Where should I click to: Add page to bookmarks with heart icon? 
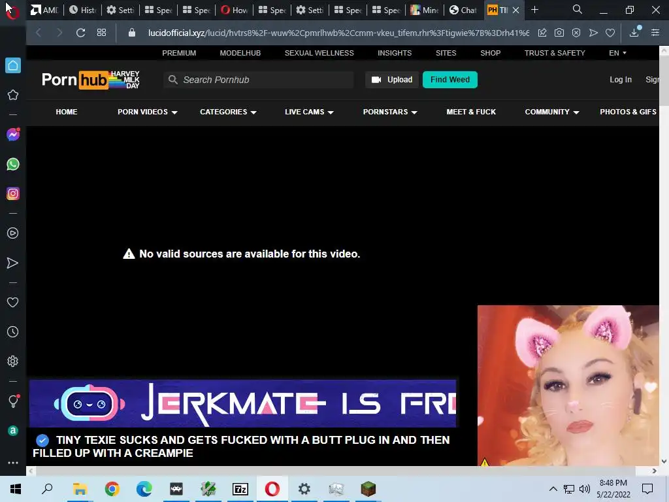(610, 33)
